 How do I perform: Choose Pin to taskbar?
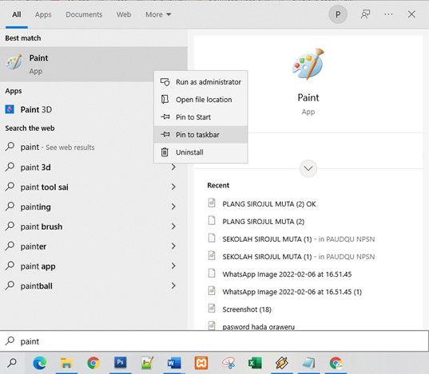point(201,135)
